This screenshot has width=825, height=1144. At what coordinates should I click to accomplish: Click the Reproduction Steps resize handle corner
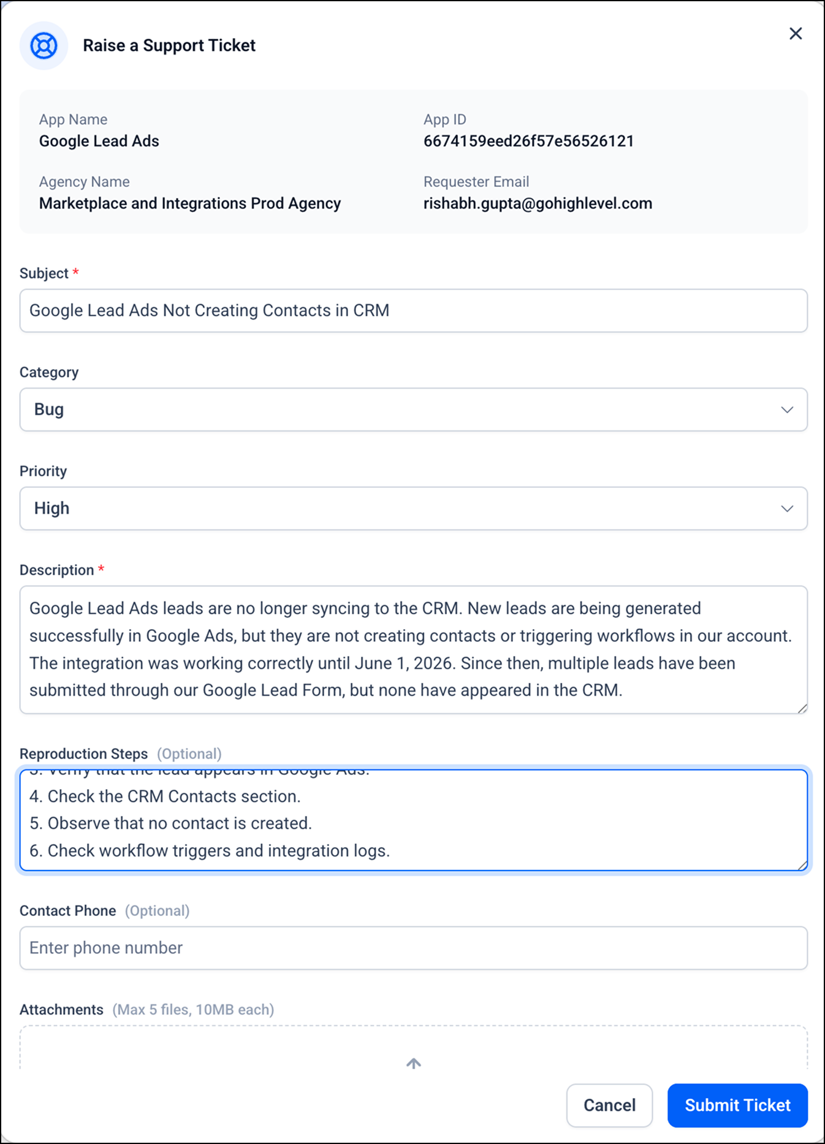click(802, 865)
